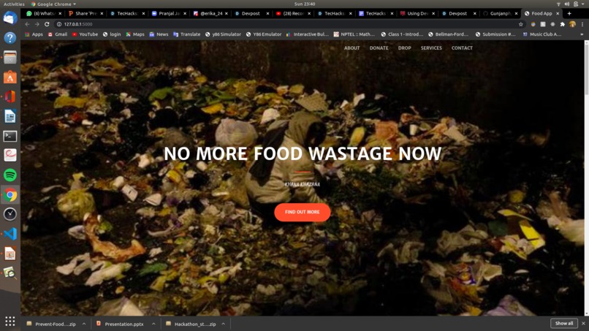Open the Gmail bookmark
This screenshot has width=589, height=331.
tap(58, 34)
